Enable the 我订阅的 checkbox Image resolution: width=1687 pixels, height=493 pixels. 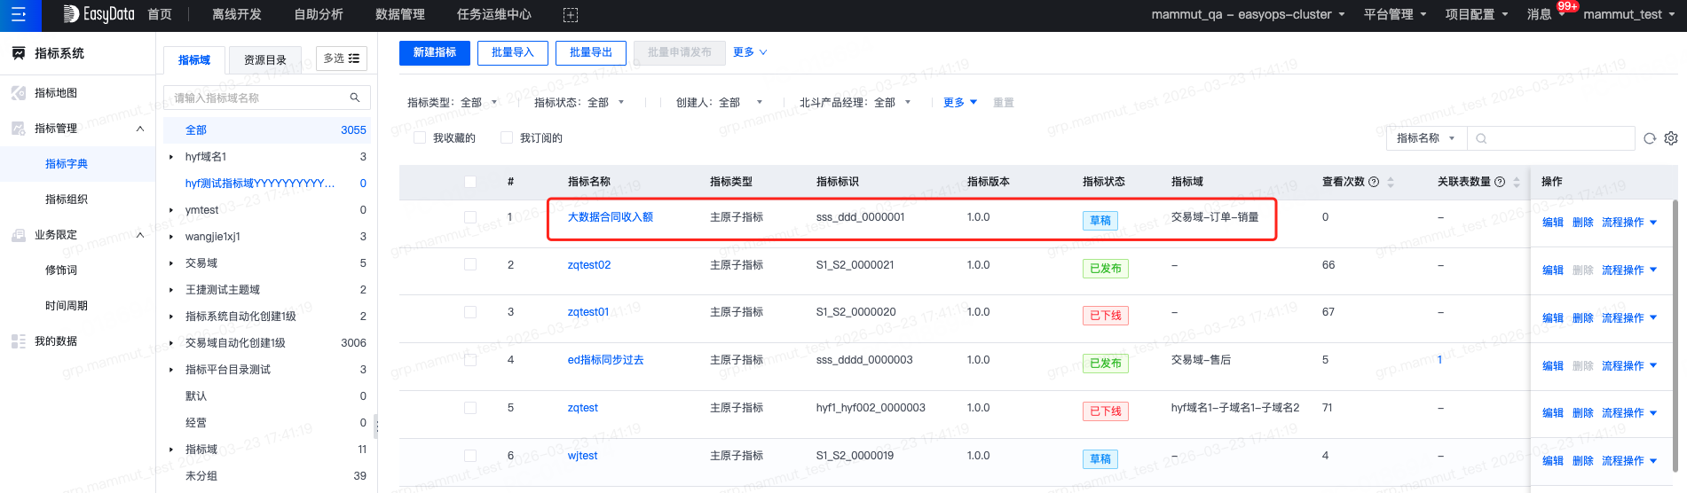[507, 137]
